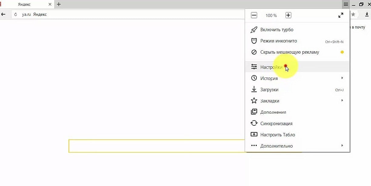Click the sliders icon next to Настройки
This screenshot has height=186, width=371.
click(254, 67)
